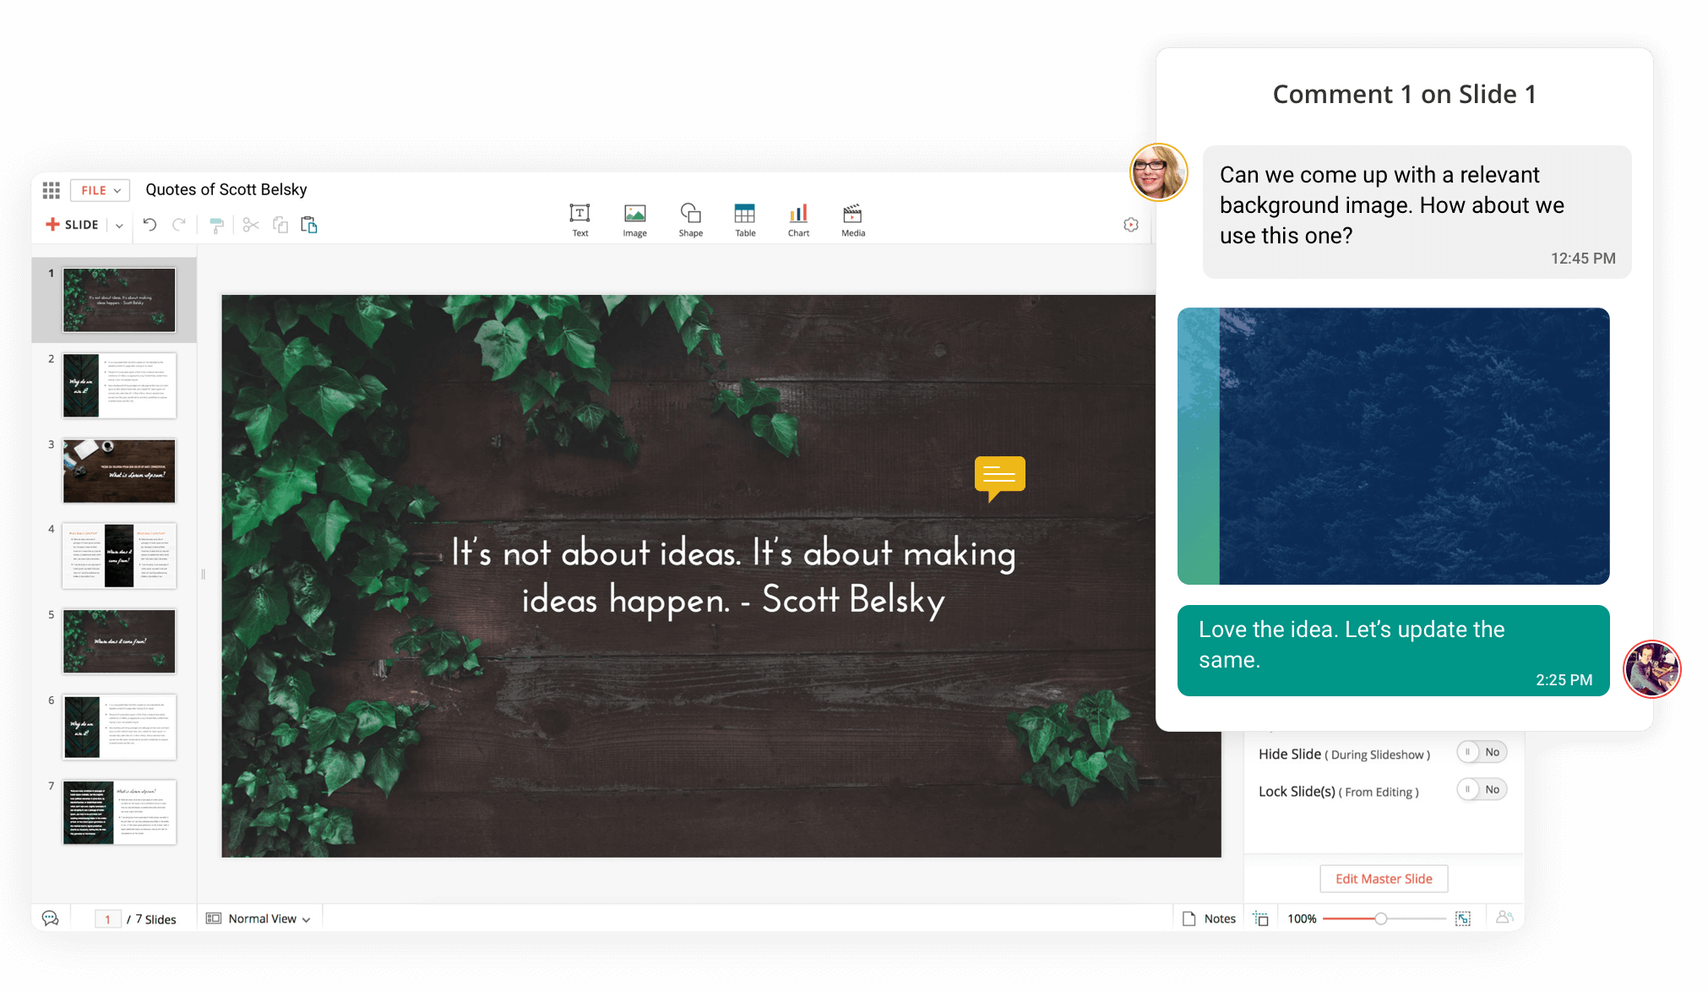This screenshot has width=1708, height=992.
Task: Click the zoom slider handle at 100%
Action: click(1380, 918)
